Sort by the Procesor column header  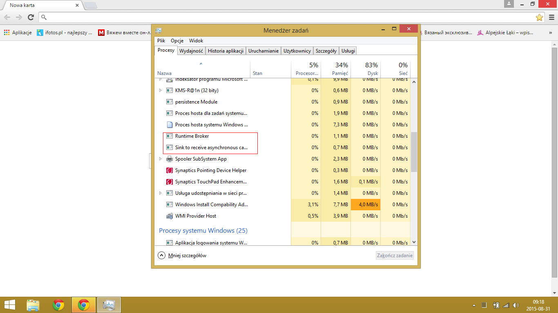tap(306, 69)
